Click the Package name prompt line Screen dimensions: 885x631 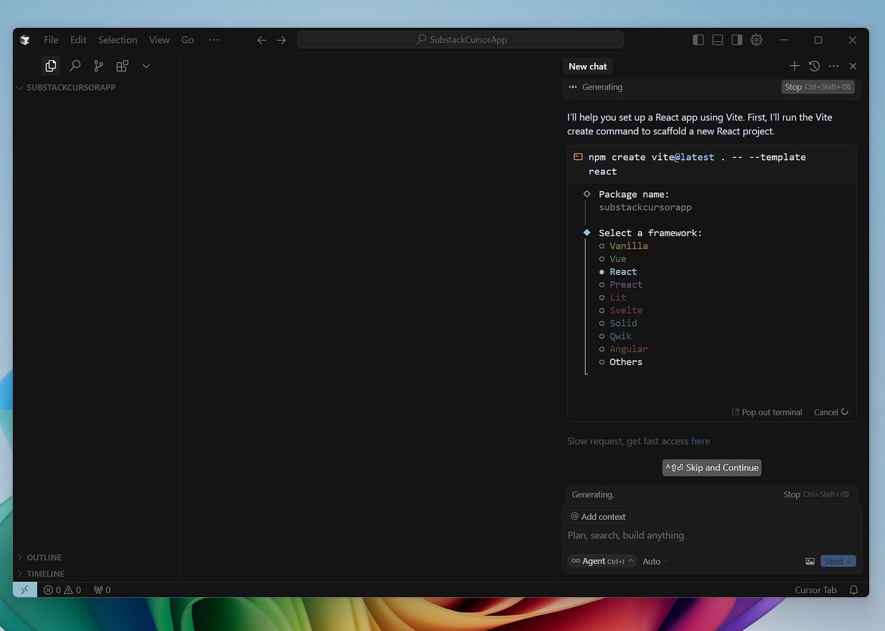[x=633, y=195]
